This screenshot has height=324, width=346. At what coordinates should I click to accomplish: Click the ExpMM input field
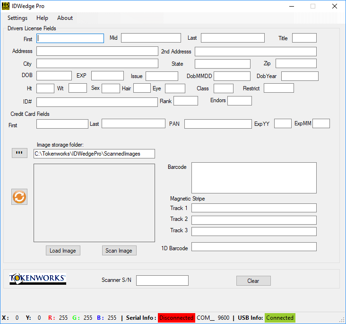(x=321, y=123)
